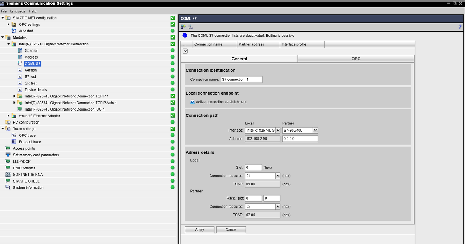
Task: Open the Language menu
Action: click(x=18, y=11)
